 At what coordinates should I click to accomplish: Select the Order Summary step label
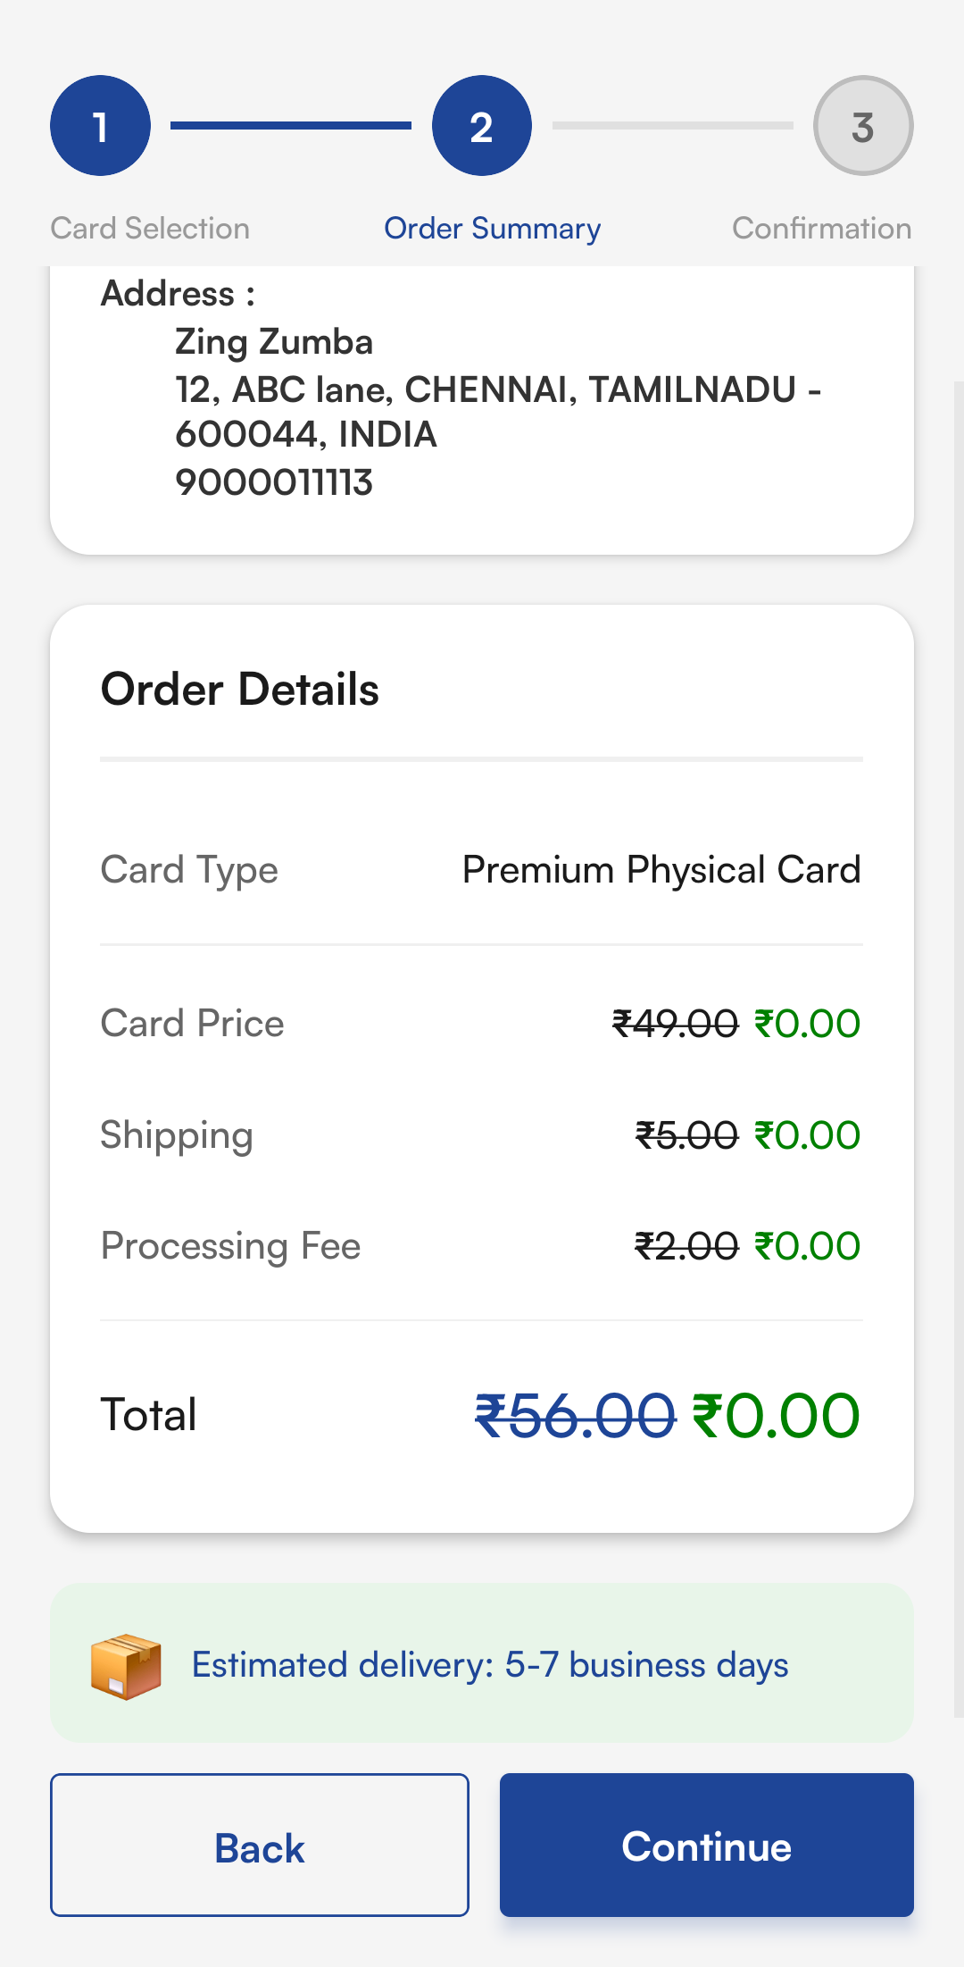[x=492, y=229]
